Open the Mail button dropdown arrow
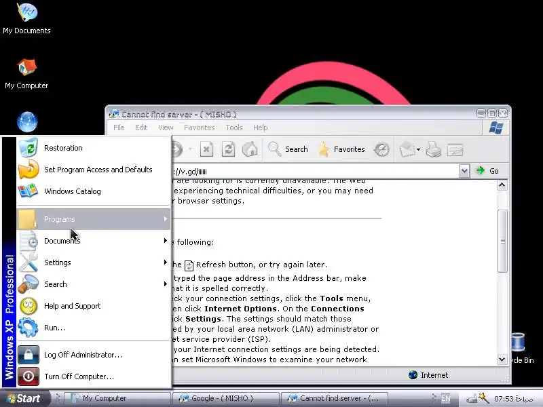 418,149
